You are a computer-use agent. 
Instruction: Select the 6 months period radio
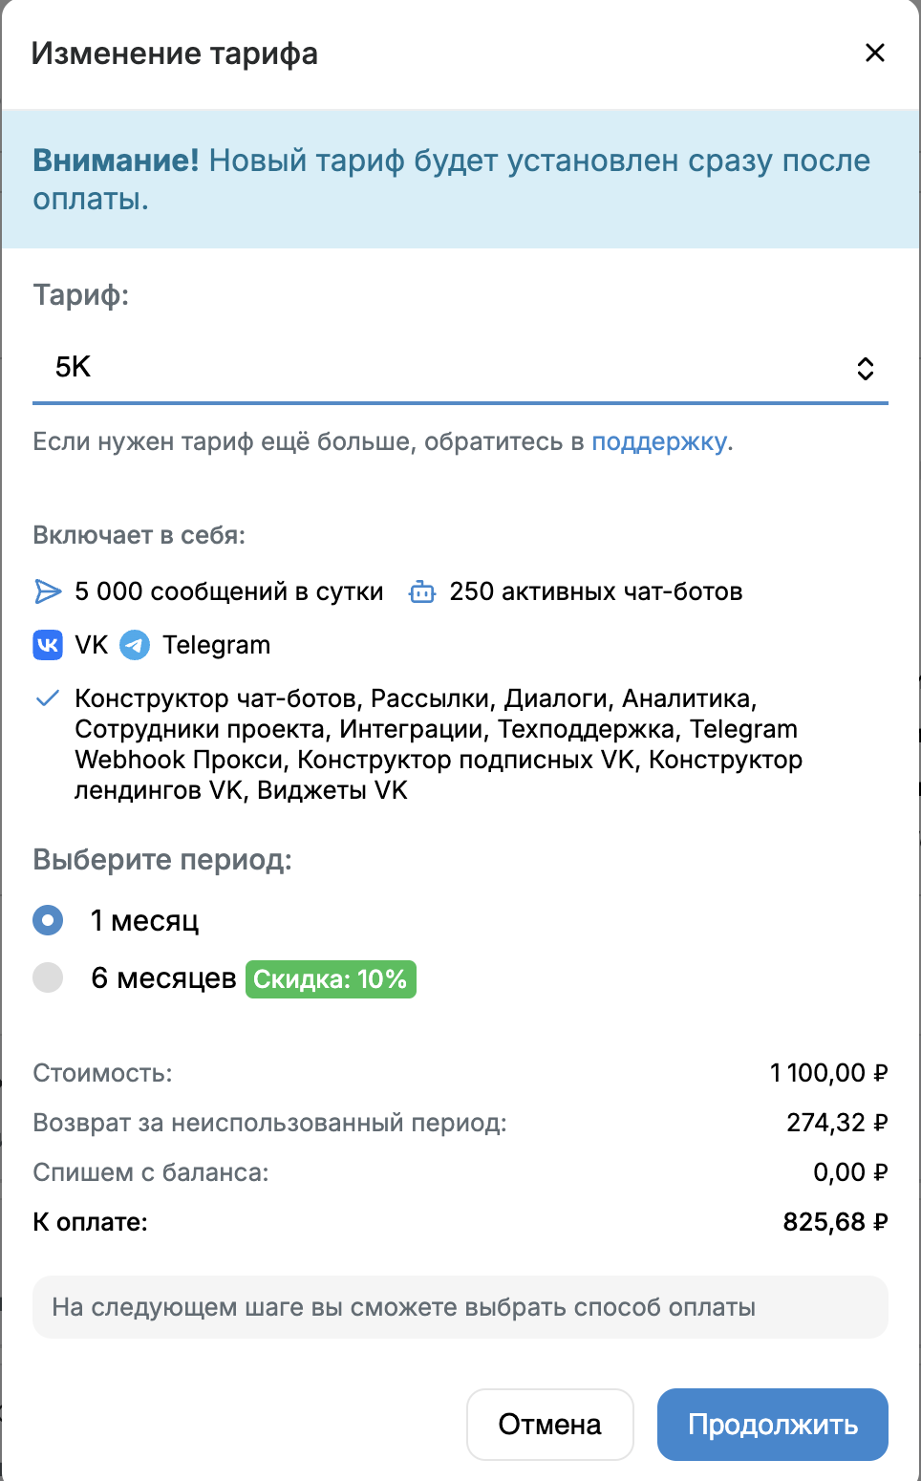48,977
